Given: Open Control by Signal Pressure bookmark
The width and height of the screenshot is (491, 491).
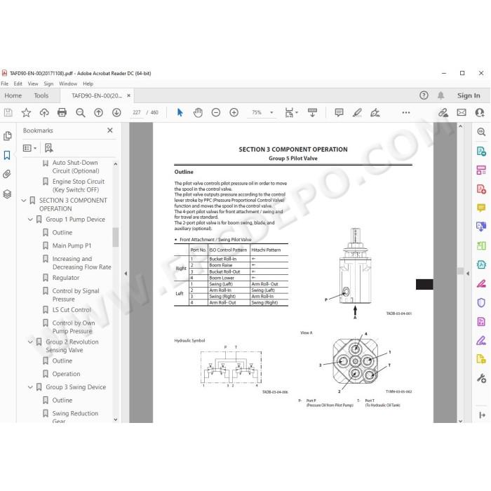Looking at the screenshot, I should pyautogui.click(x=76, y=295).
